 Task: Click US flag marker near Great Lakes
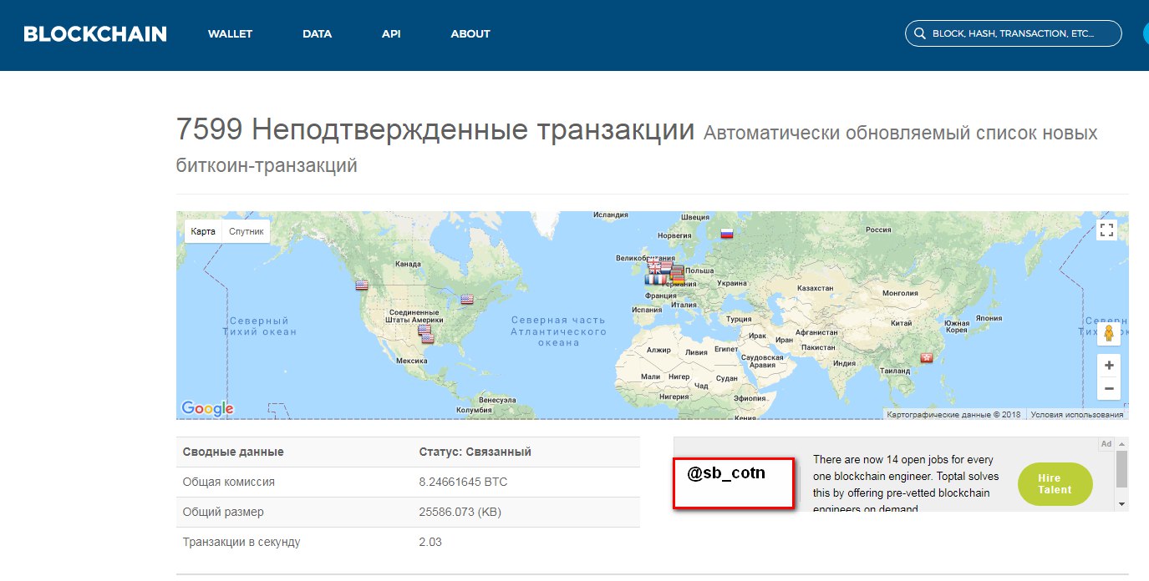467,299
